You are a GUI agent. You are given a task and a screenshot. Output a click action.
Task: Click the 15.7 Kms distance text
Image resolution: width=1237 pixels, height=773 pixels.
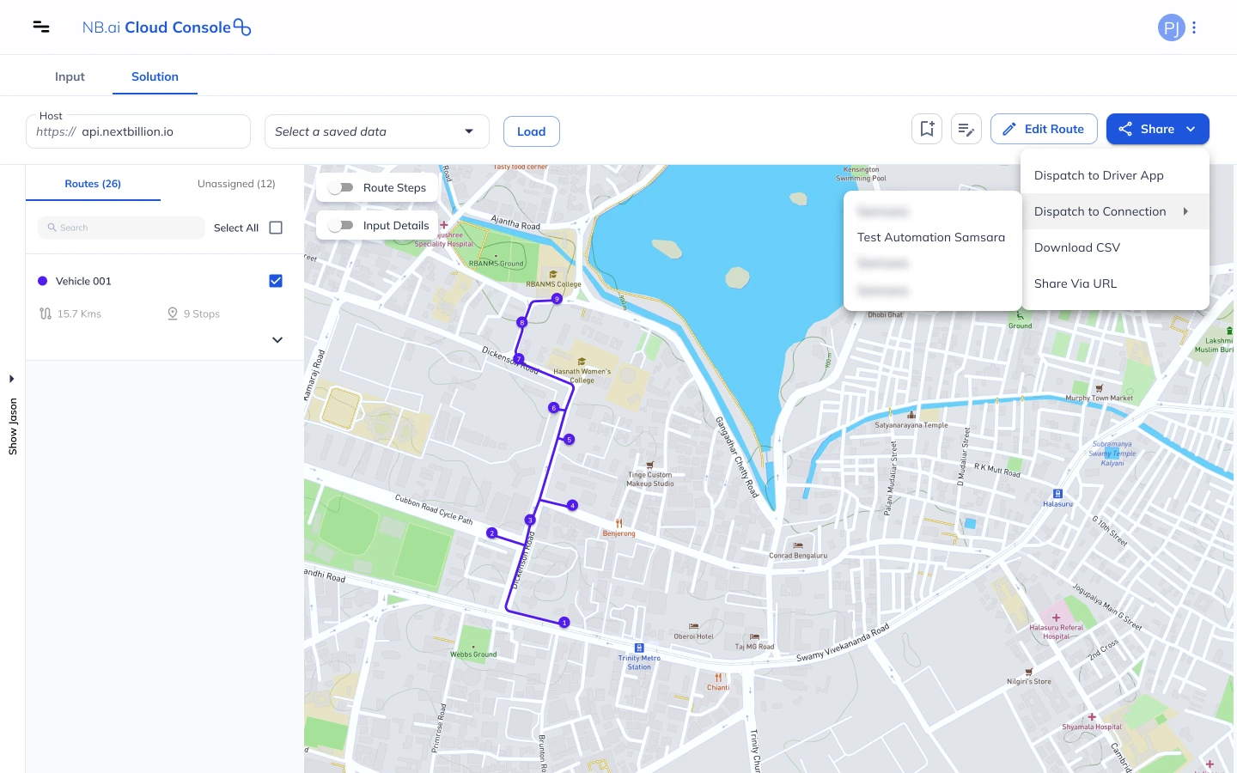79,314
